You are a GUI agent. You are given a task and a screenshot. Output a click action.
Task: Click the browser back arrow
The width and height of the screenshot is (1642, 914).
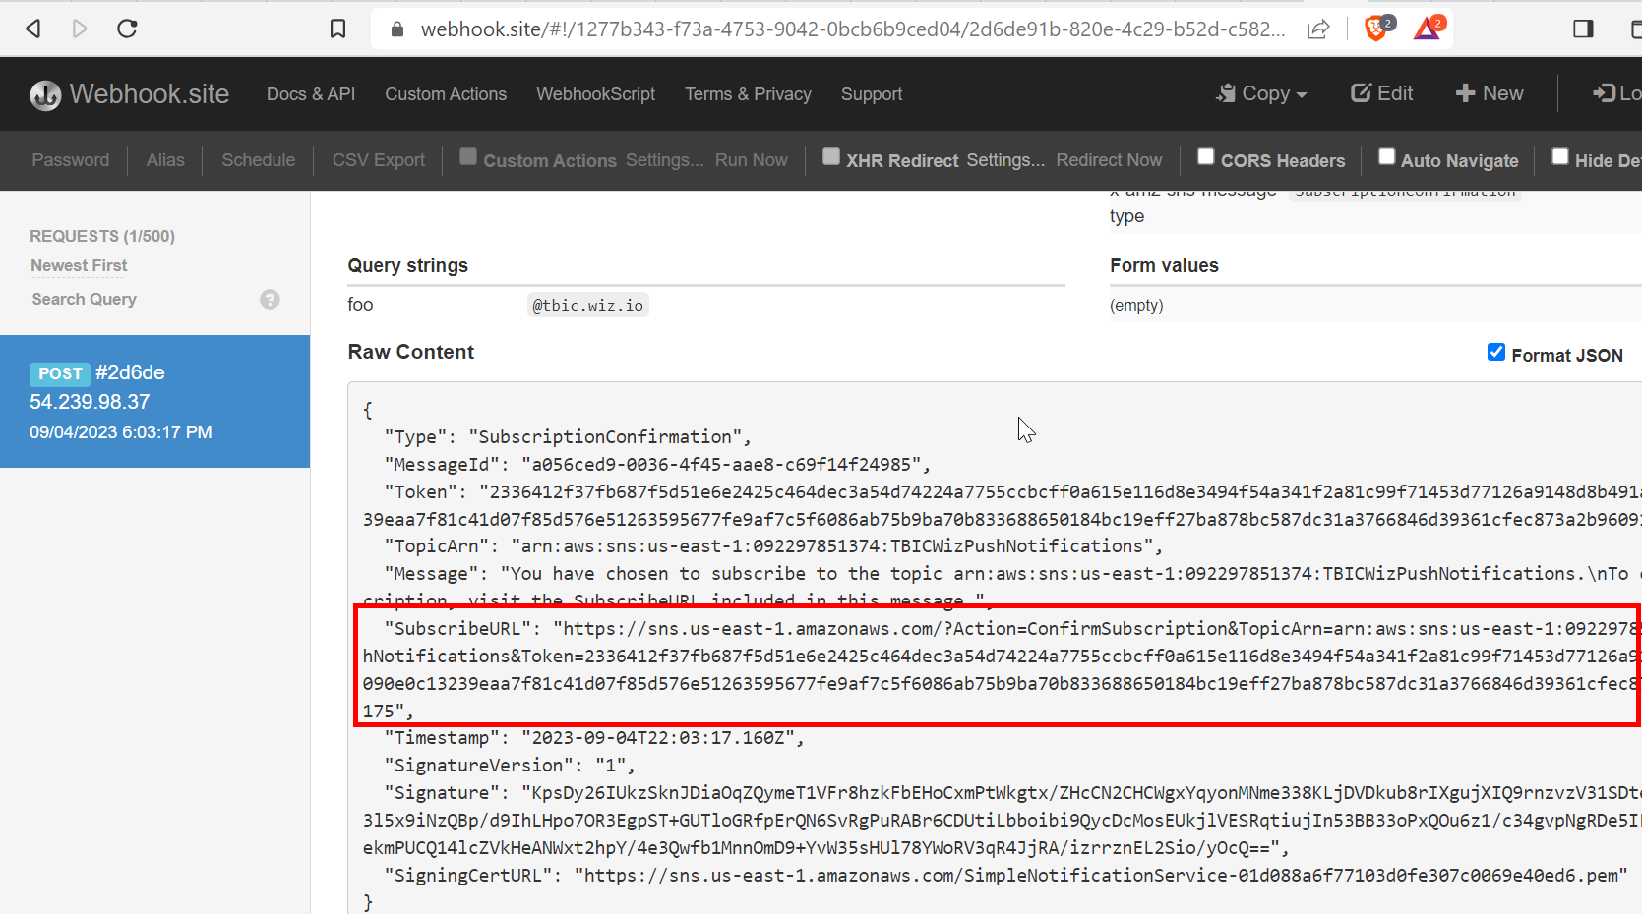click(33, 29)
